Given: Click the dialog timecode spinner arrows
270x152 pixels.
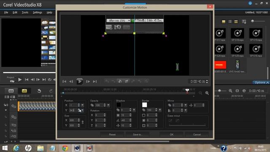Looking at the screenshot, I should click(x=207, y=81).
